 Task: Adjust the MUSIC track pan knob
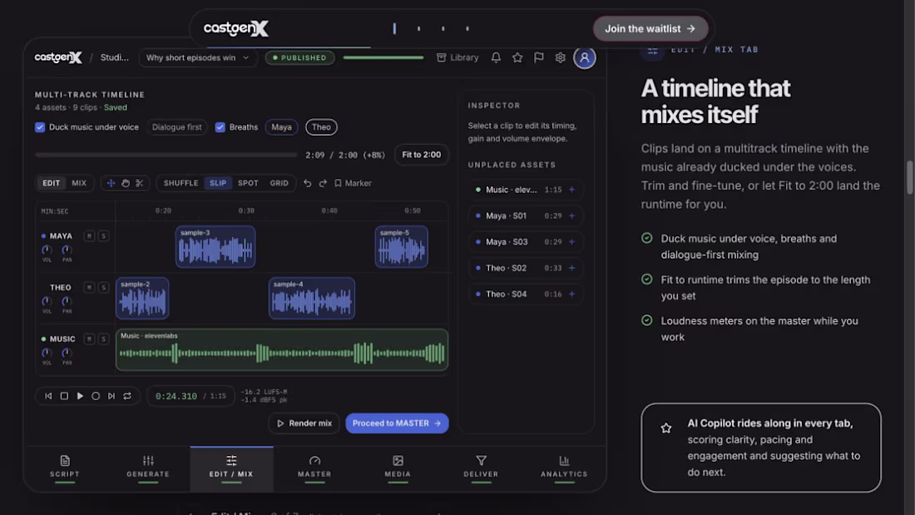(x=67, y=353)
